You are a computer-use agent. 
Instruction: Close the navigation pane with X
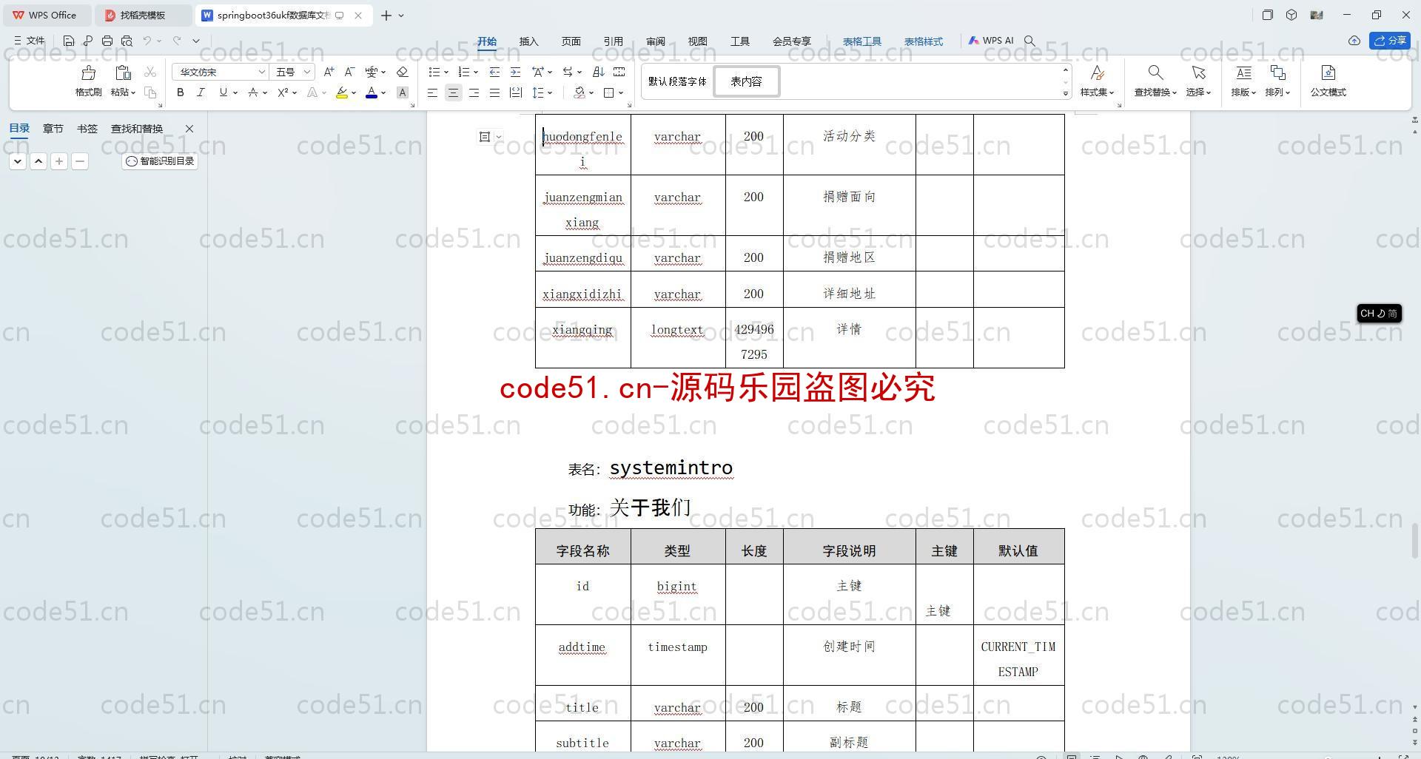click(189, 129)
